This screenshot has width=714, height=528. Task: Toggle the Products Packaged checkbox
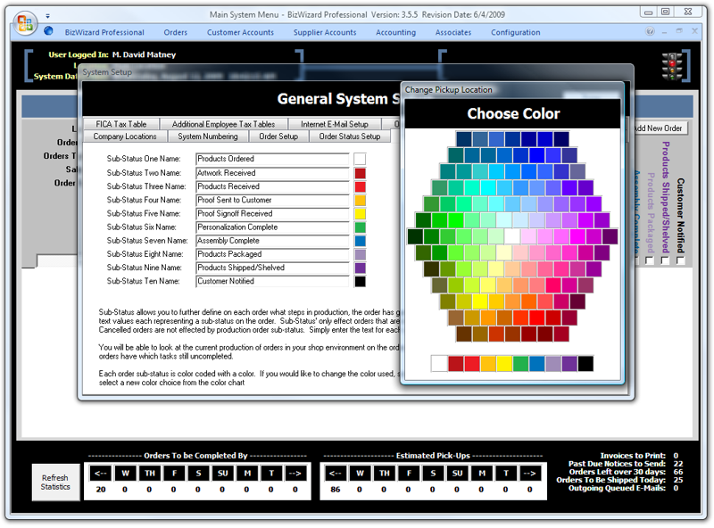[650, 260]
